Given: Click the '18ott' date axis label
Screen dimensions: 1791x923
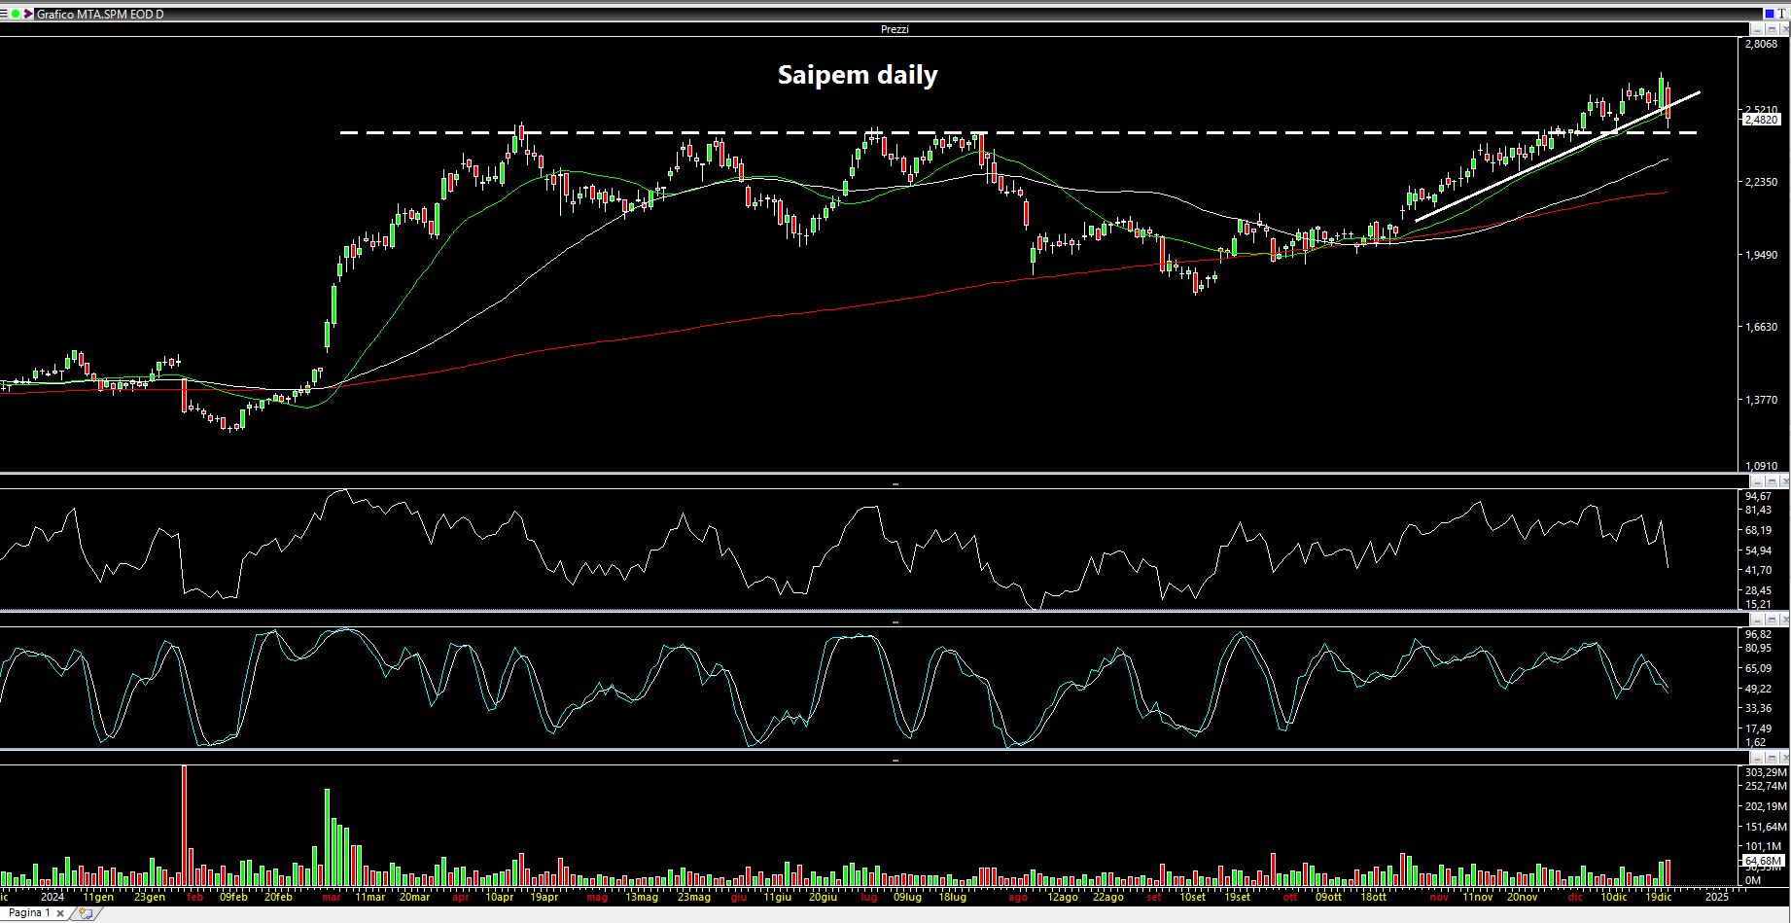Looking at the screenshot, I should [1373, 897].
